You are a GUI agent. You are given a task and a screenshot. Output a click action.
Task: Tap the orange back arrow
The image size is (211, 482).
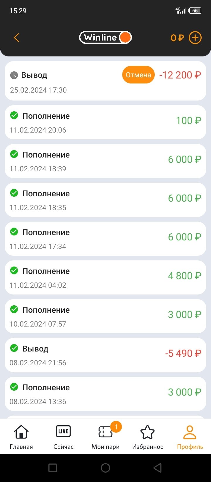tap(16, 38)
